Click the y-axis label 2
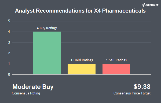 (9, 53)
